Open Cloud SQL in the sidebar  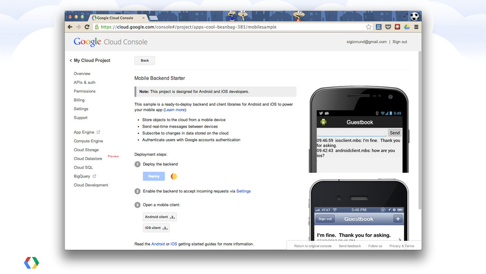(x=83, y=167)
